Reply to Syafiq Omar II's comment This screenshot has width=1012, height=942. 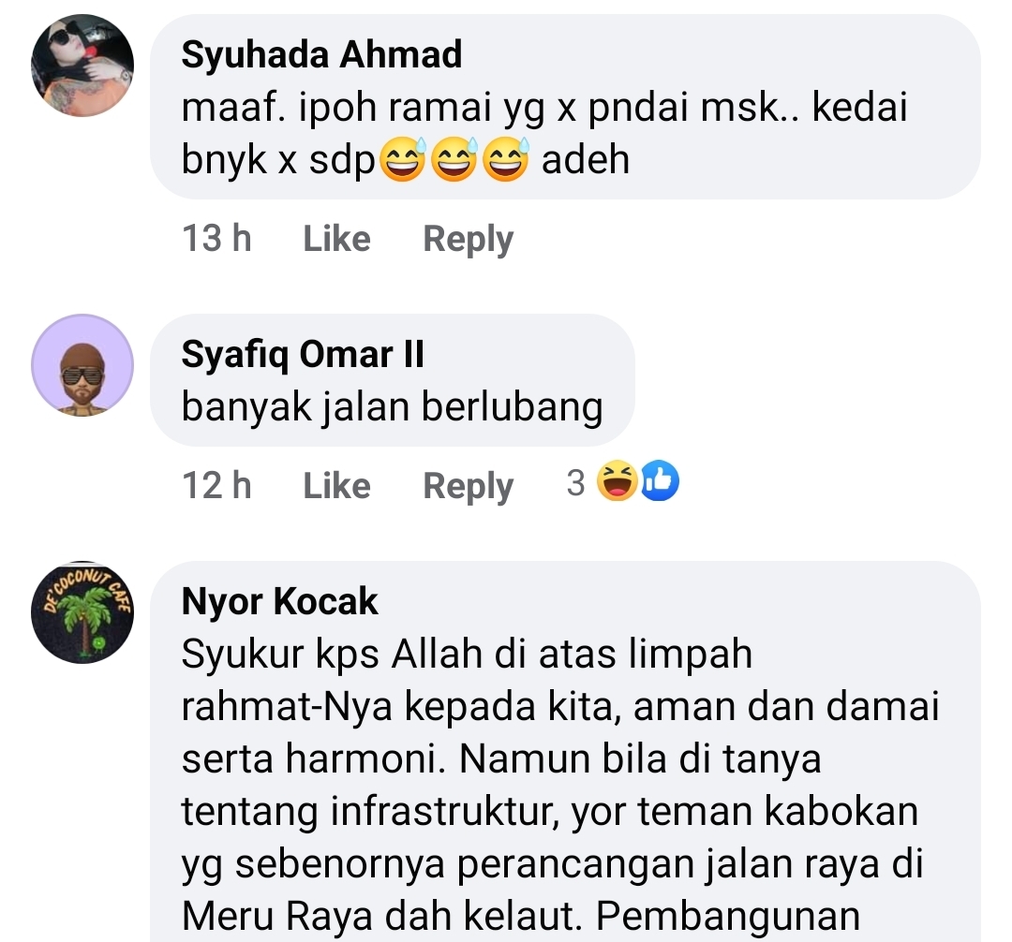coord(468,486)
